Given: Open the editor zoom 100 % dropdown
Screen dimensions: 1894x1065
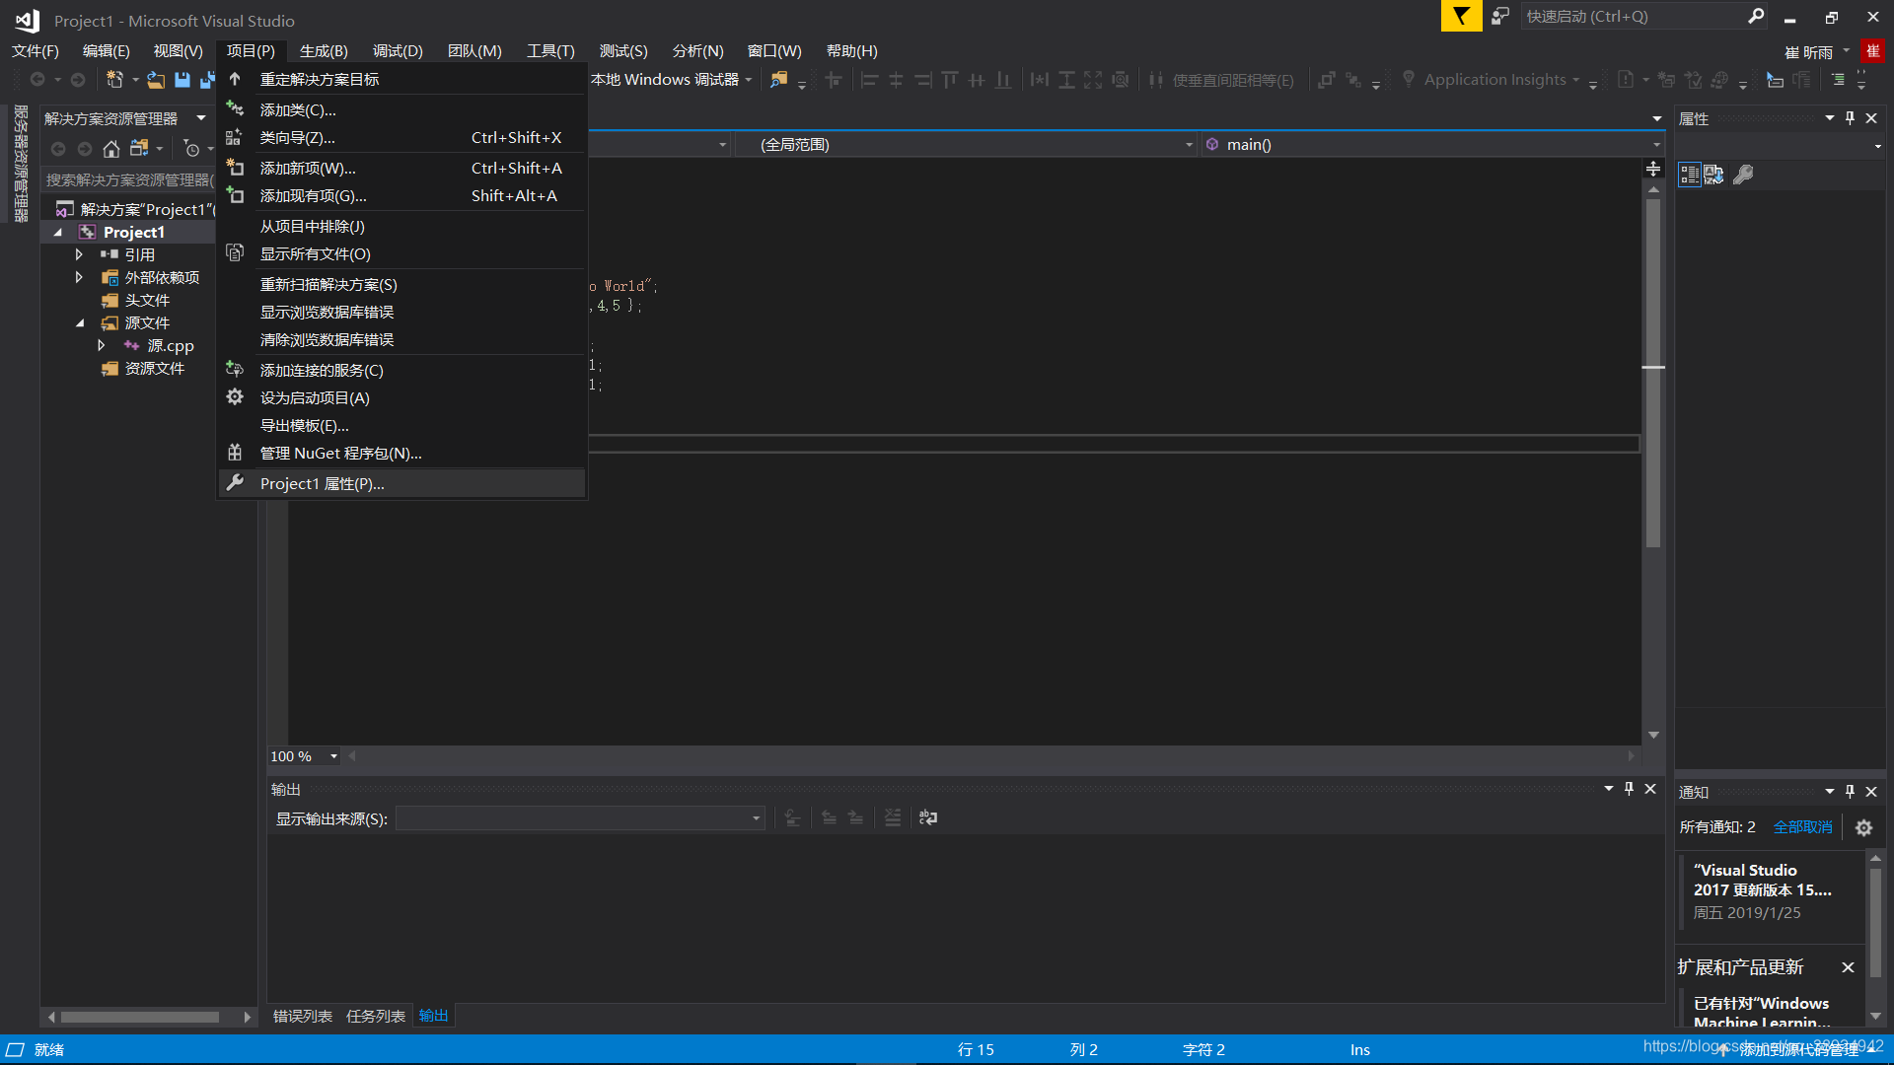Looking at the screenshot, I should point(333,756).
